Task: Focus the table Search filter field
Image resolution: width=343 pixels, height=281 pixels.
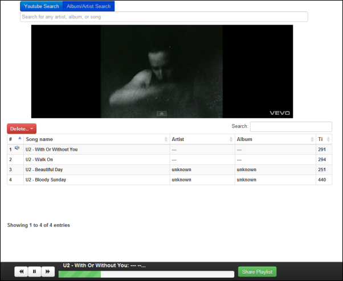Action: [x=291, y=127]
